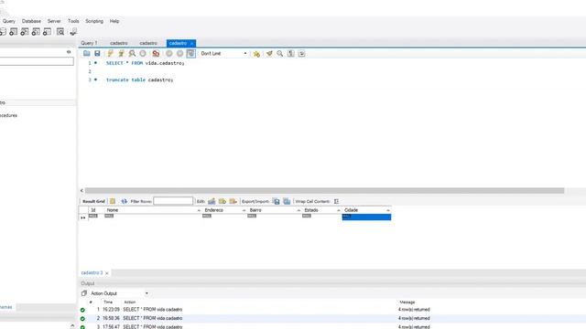Insert new row icon
This screenshot has height=329, width=586.
click(x=222, y=201)
